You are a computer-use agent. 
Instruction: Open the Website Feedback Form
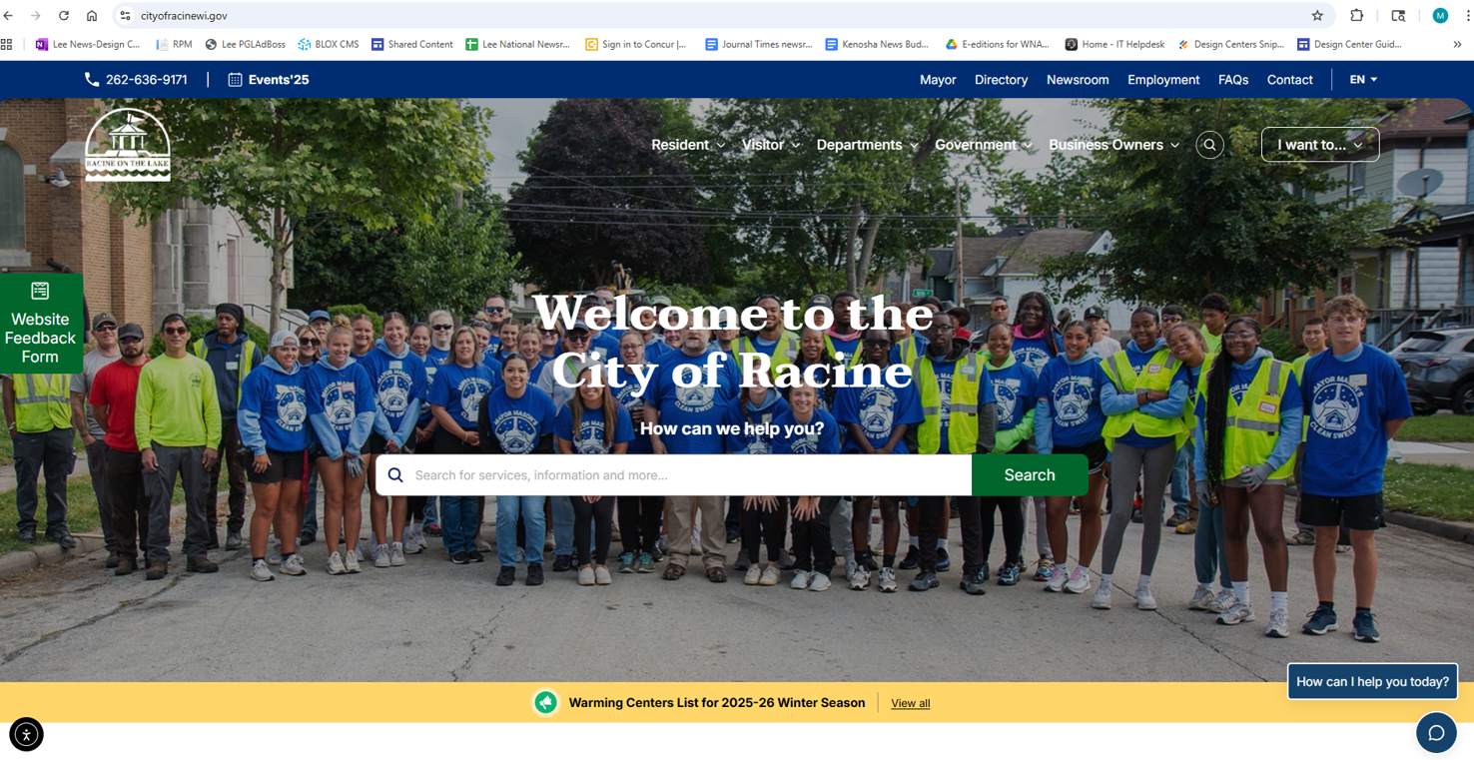click(41, 325)
